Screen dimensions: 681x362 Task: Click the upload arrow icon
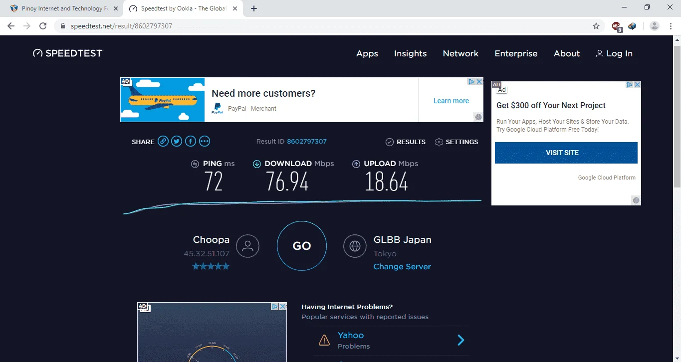pyautogui.click(x=356, y=164)
